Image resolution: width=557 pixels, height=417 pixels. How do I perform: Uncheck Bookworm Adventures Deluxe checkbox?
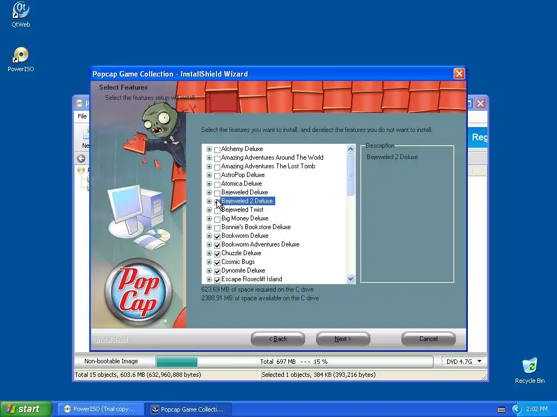pyautogui.click(x=217, y=245)
